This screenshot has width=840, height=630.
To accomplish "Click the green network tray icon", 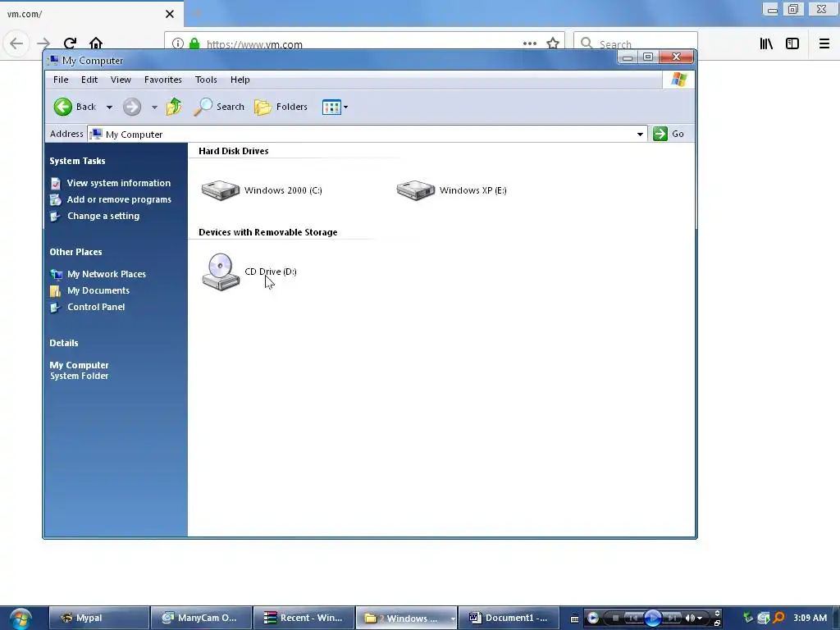I will click(x=748, y=618).
